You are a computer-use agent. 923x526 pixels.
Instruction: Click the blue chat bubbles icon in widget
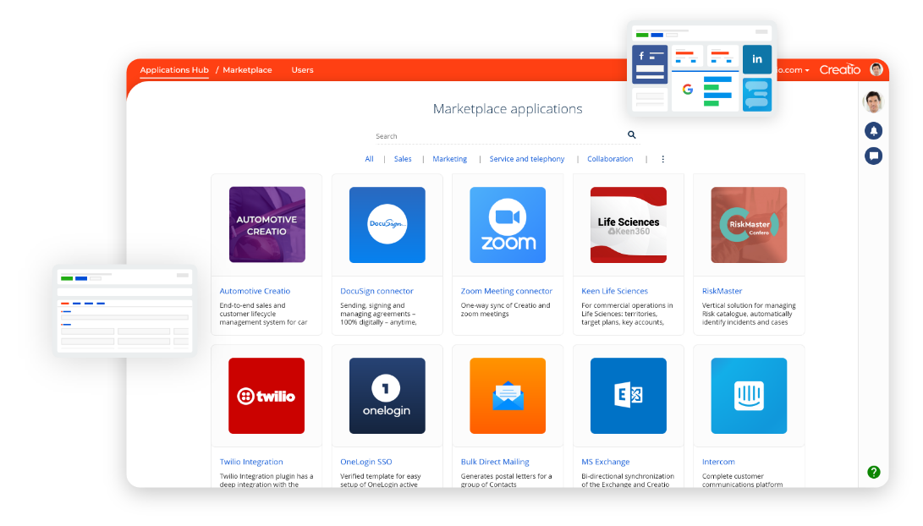tap(757, 95)
